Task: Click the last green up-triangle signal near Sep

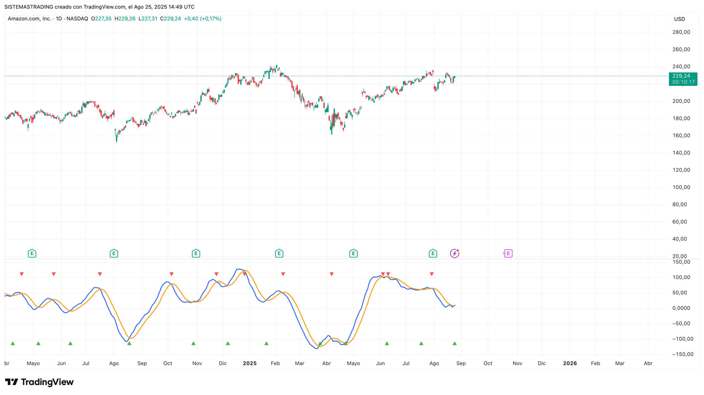Action: [x=455, y=344]
